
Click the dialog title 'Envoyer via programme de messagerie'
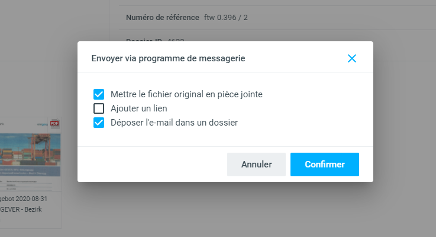pos(168,58)
